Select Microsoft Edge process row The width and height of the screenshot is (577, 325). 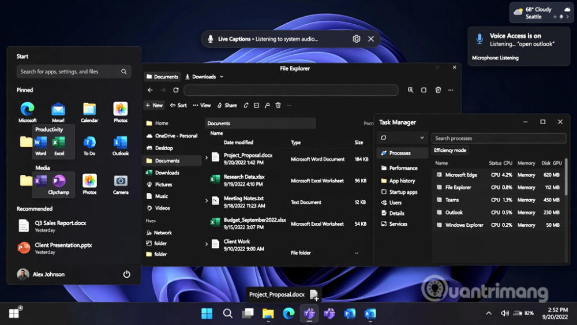[499, 175]
